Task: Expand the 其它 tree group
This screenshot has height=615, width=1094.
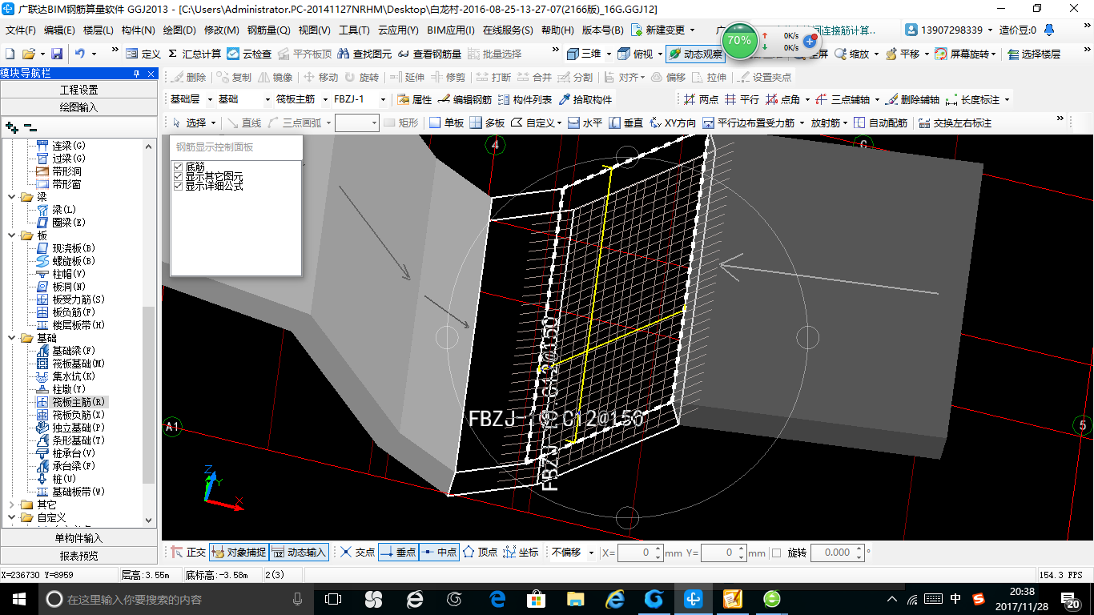Action: click(x=11, y=504)
